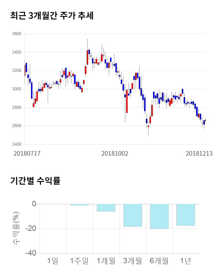Screen dimensions: 216x273
Task: Select the '6개월' period label
Action: (x=159, y=261)
